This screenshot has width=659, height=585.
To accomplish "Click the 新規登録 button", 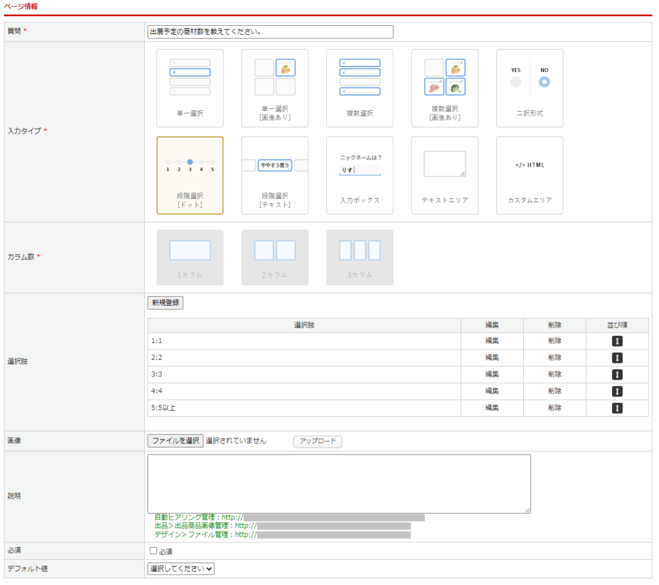I will [165, 302].
